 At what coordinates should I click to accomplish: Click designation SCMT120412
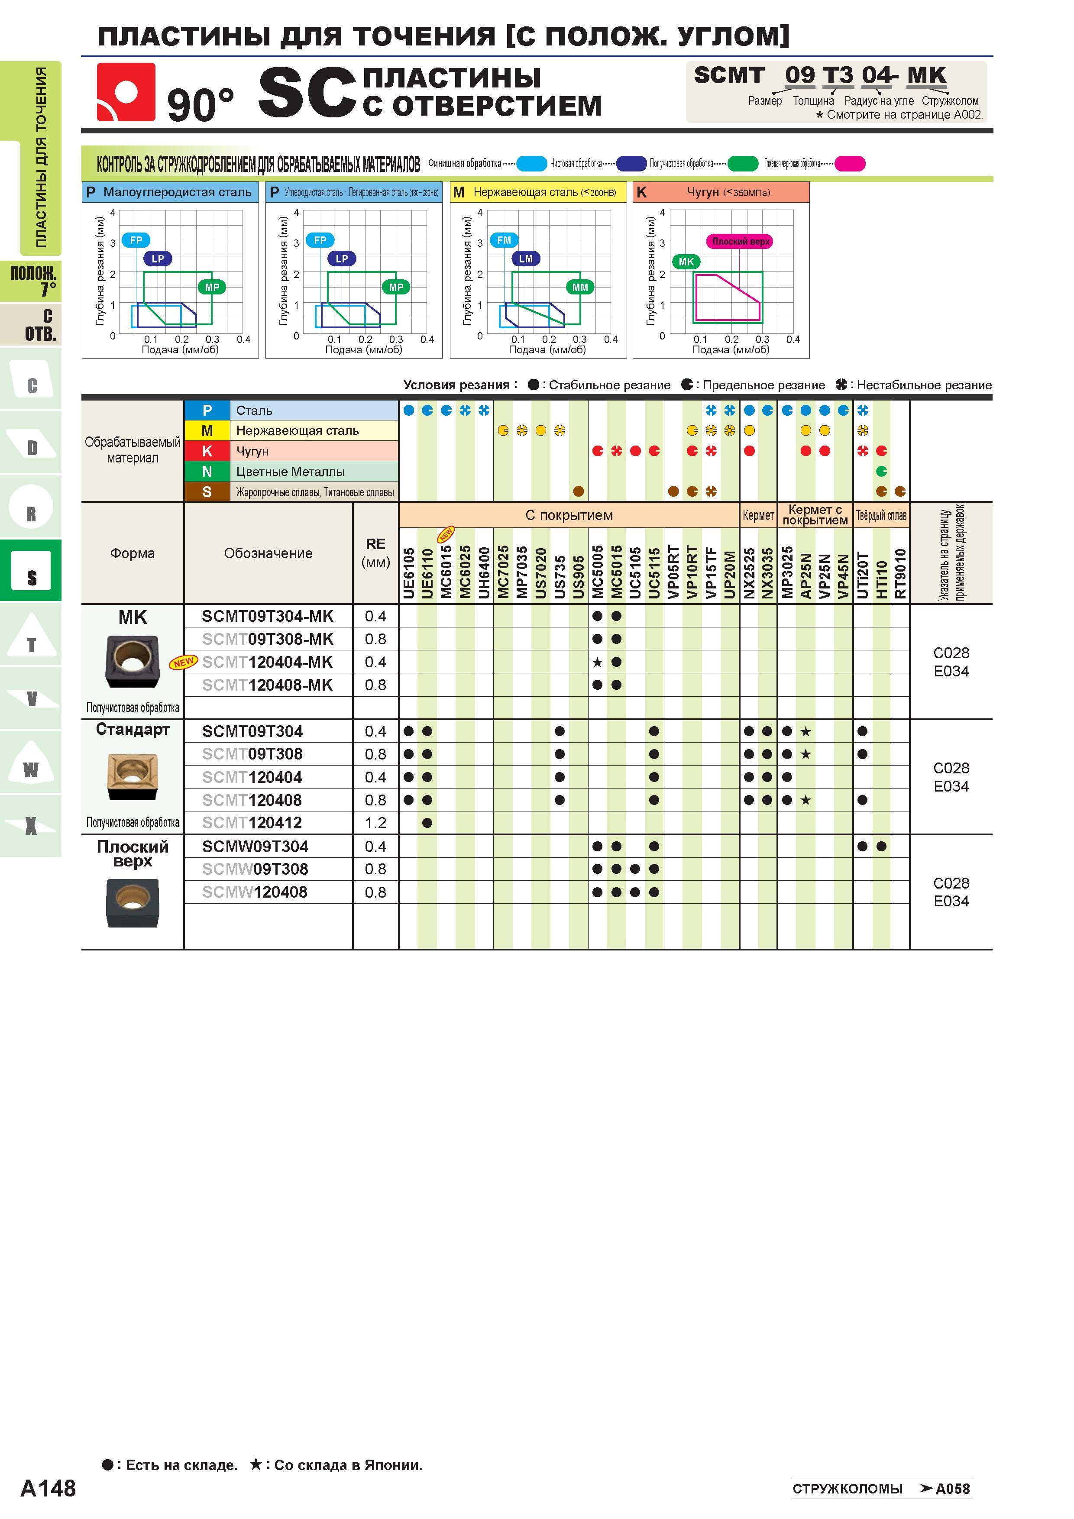252,823
